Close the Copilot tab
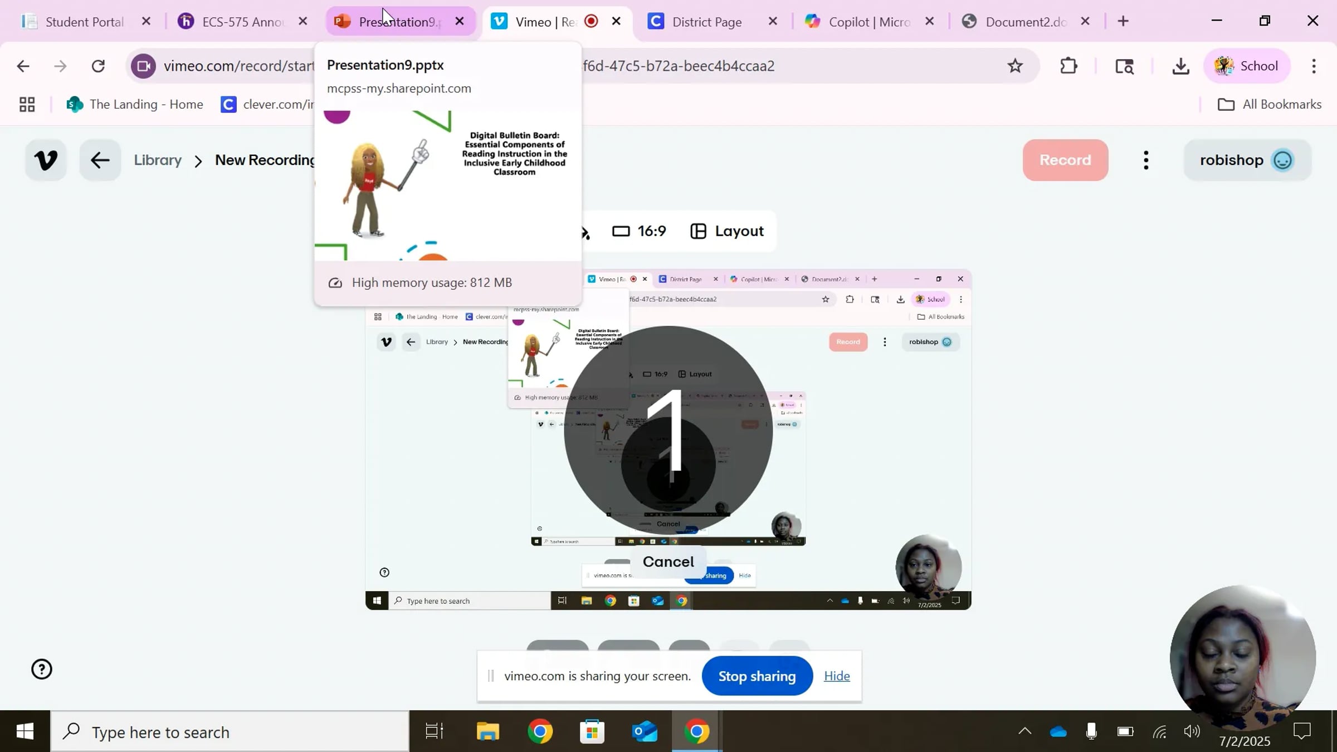Screen dimensions: 1337x752 pyautogui.click(x=929, y=21)
